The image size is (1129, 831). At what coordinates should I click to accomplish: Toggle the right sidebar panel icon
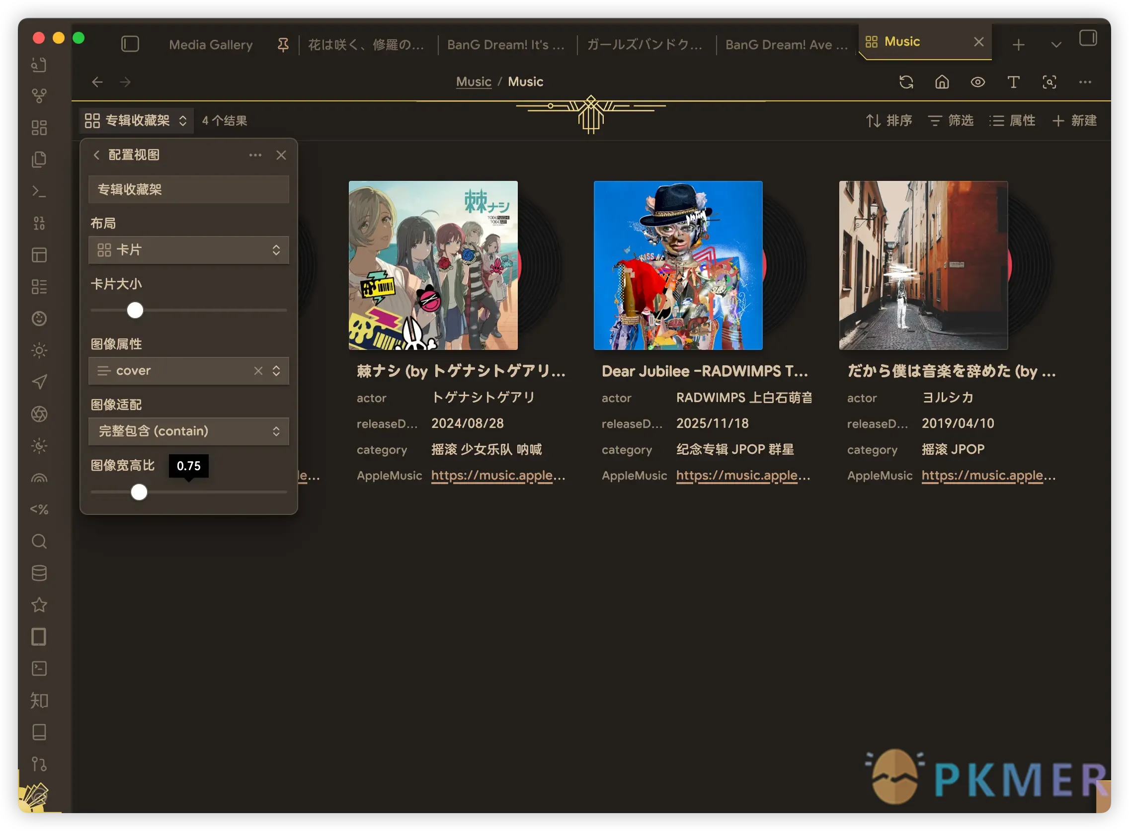pos(1087,38)
